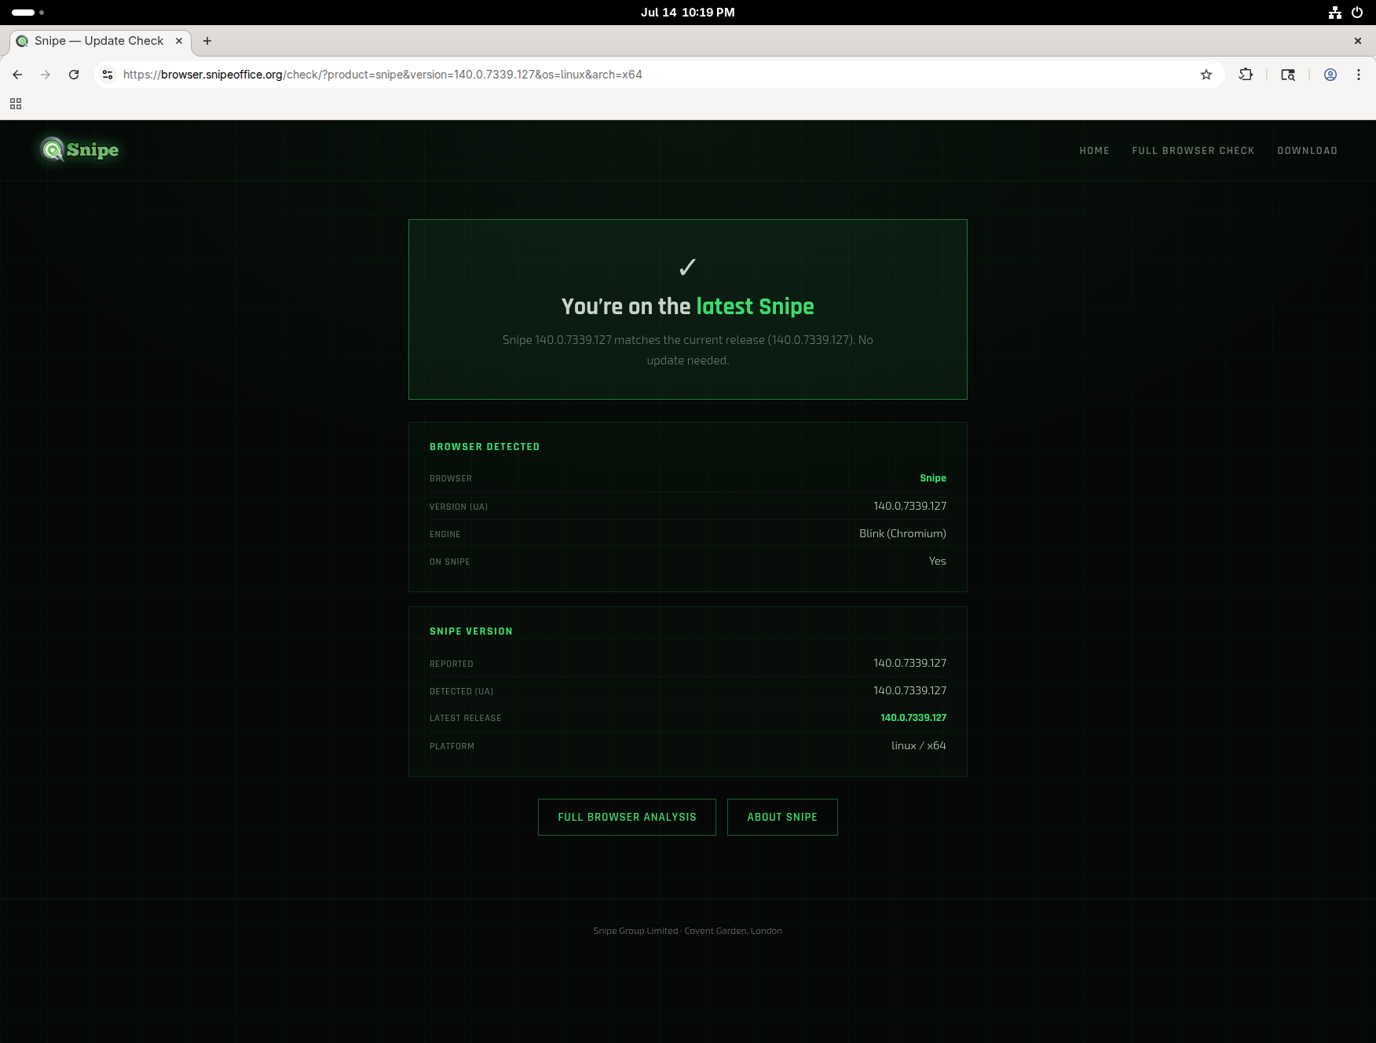Open DOWNLOAD in site navigation

pos(1307,151)
